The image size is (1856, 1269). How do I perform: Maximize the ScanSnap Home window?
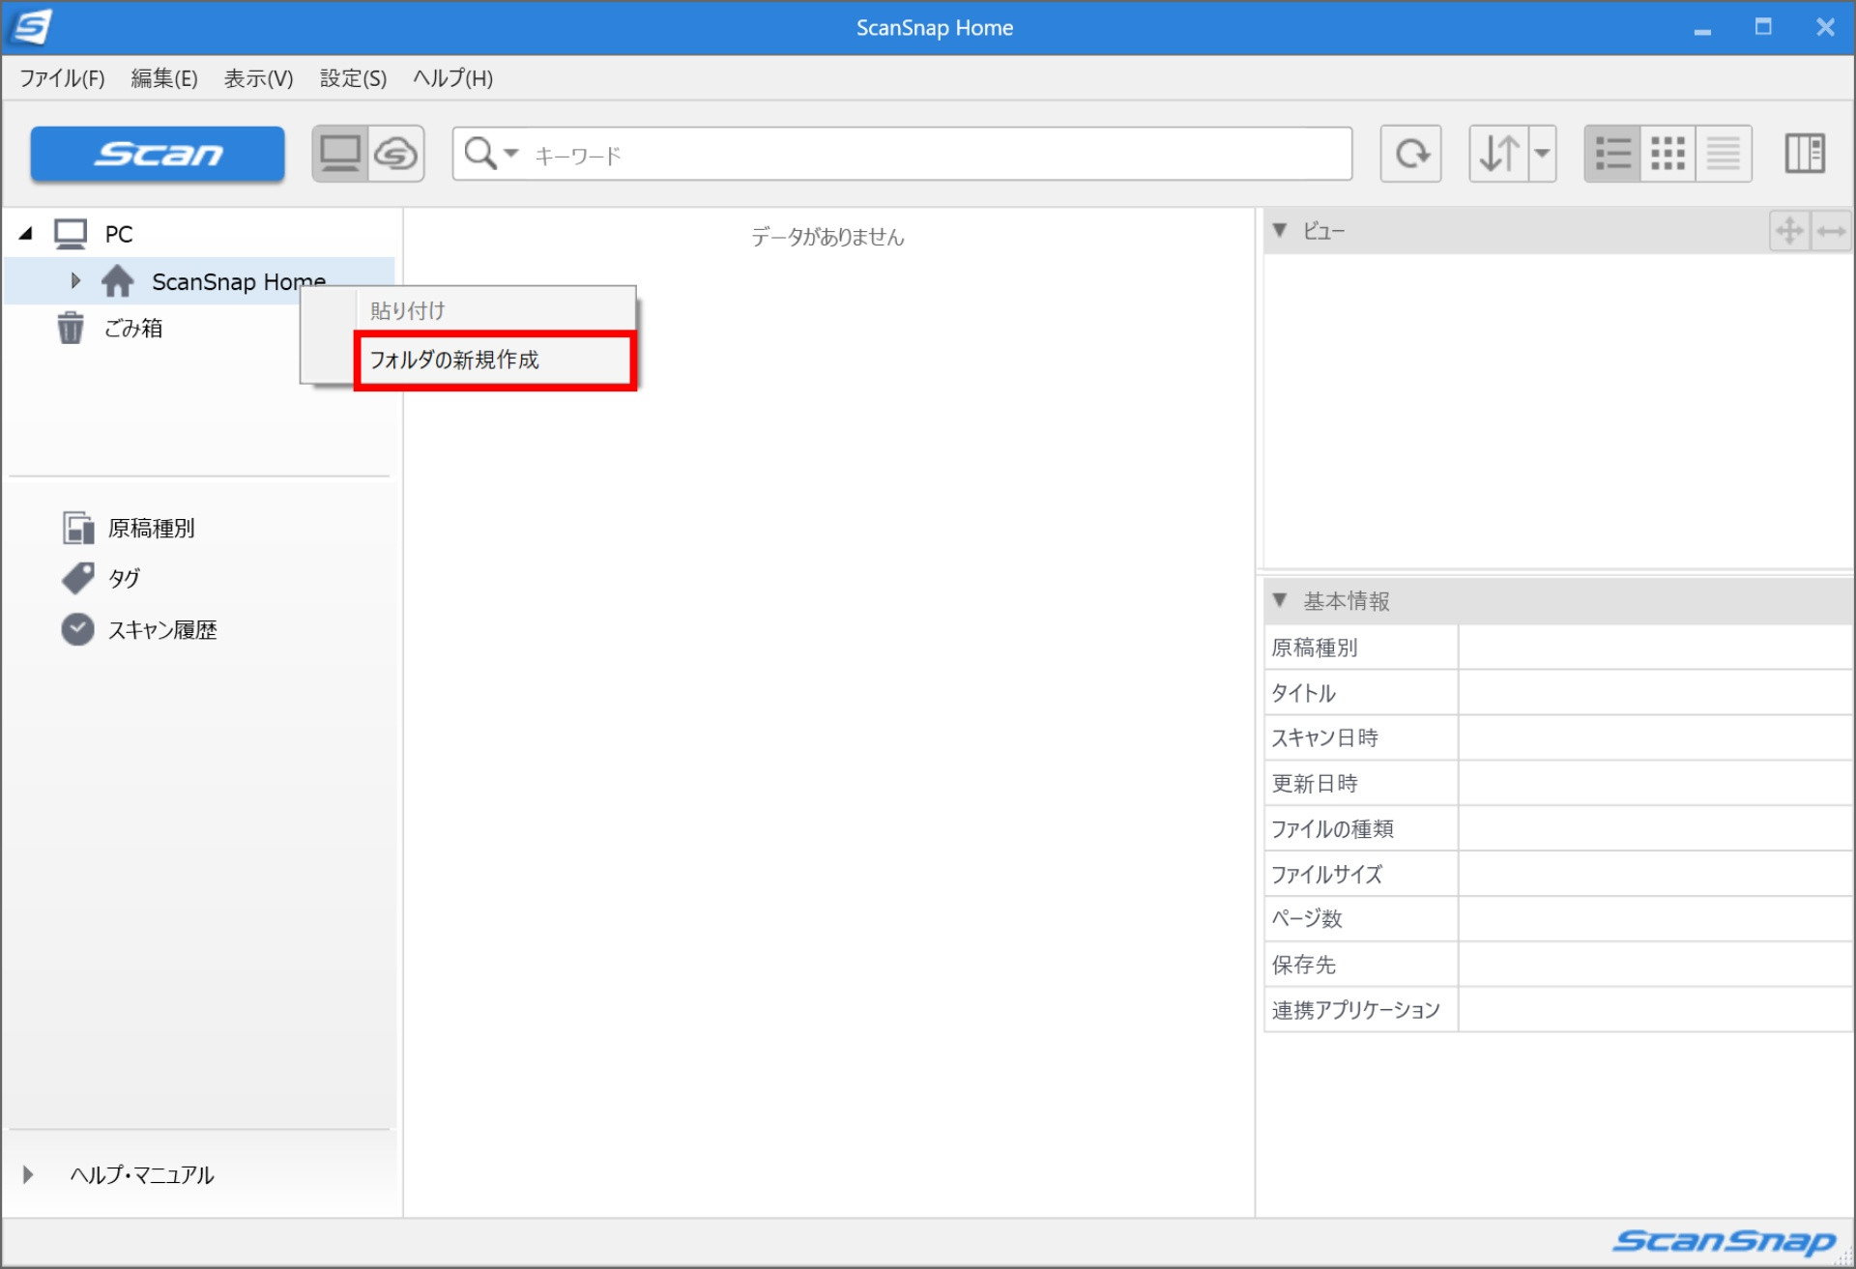point(1763,27)
